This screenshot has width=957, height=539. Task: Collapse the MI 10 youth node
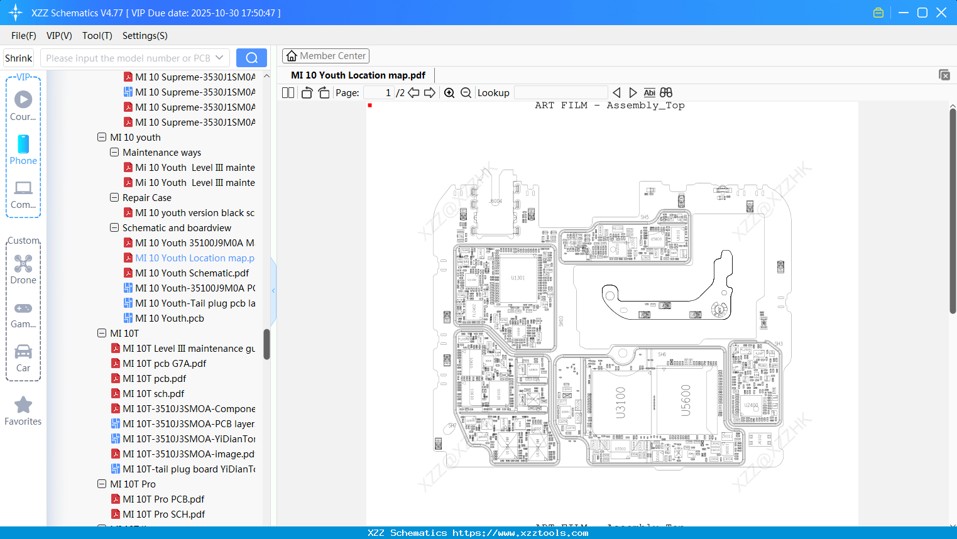pyautogui.click(x=102, y=137)
